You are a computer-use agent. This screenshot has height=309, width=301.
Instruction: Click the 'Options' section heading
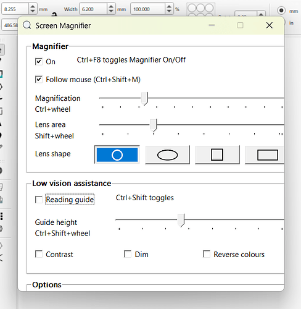(x=47, y=284)
